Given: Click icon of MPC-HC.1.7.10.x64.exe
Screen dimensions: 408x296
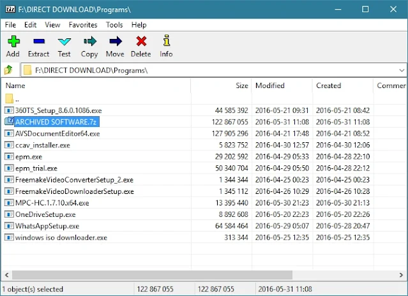Looking at the screenshot, I should click(x=9, y=202).
